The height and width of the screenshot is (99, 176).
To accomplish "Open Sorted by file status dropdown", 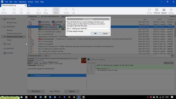I will pyautogui.click(x=36, y=56).
